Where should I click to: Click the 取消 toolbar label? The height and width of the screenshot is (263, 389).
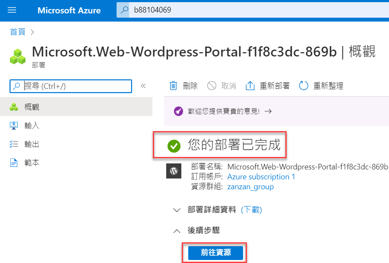(228, 86)
